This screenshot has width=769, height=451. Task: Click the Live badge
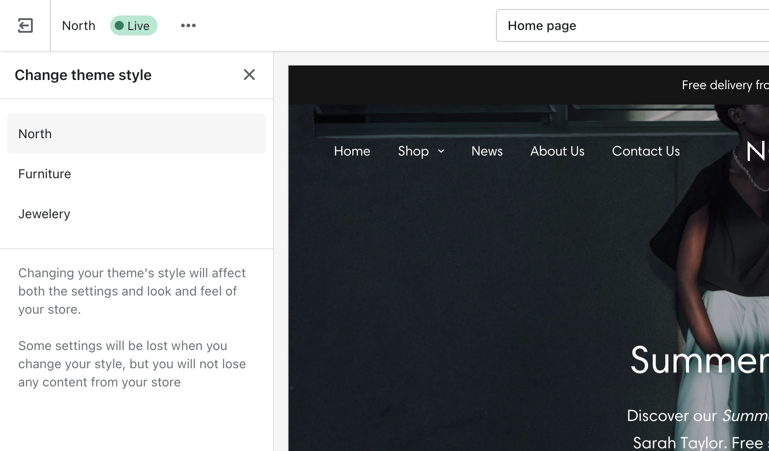click(133, 25)
